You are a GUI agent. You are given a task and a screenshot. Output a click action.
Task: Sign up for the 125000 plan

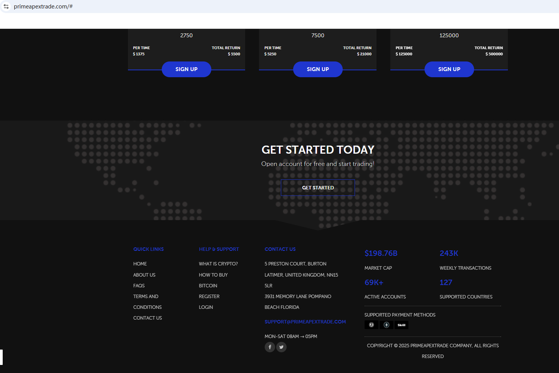[449, 70]
